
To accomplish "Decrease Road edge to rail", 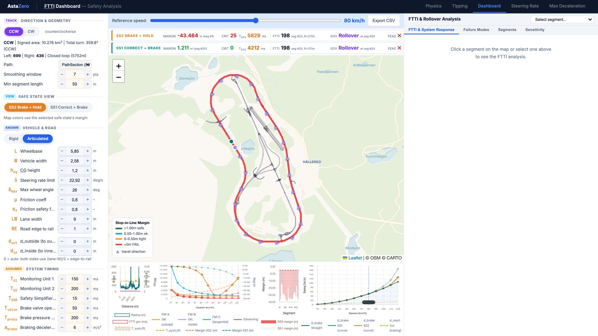I will point(62,229).
